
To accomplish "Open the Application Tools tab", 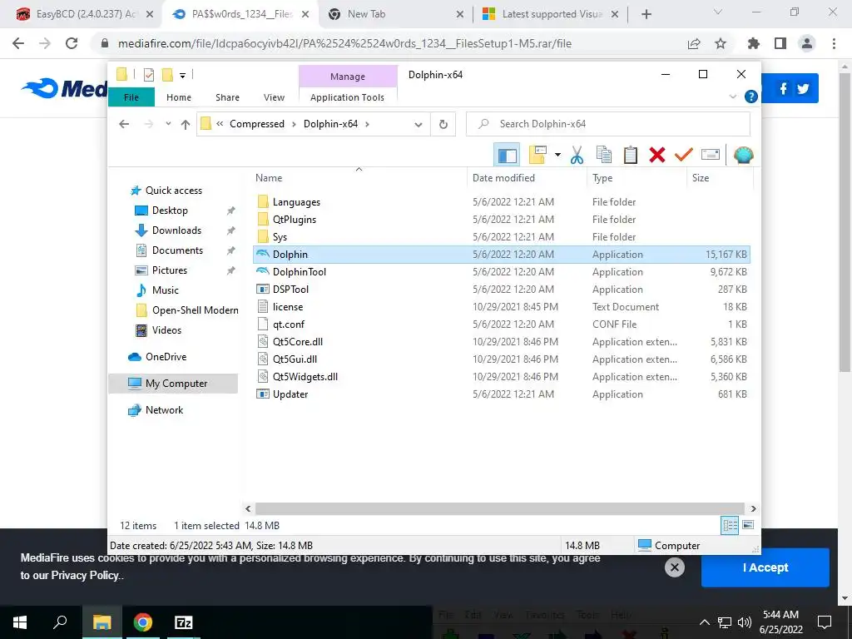I will click(347, 97).
